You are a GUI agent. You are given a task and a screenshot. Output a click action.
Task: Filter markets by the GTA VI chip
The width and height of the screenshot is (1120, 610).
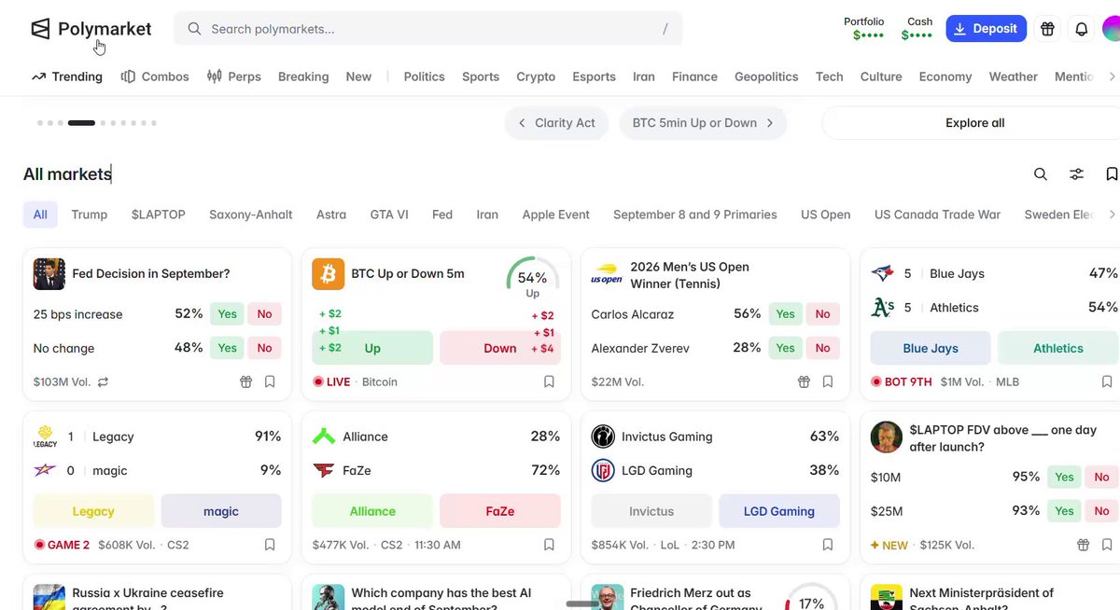pos(389,215)
